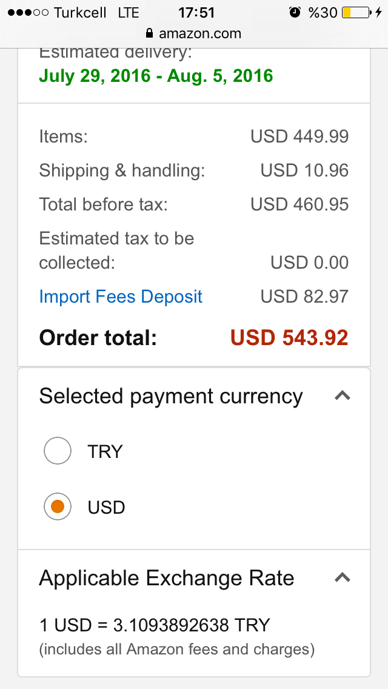Screen dimensions: 388x689
Task: Collapse the Applicable Exchange Rate section
Action: (x=343, y=577)
